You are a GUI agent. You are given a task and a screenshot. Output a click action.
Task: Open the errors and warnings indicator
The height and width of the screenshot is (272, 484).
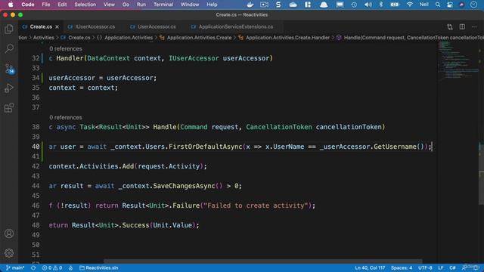pyautogui.click(x=52, y=267)
